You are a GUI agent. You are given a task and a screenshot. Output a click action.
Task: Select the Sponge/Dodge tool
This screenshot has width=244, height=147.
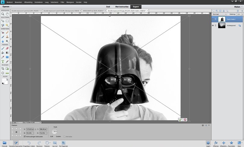click(7, 41)
